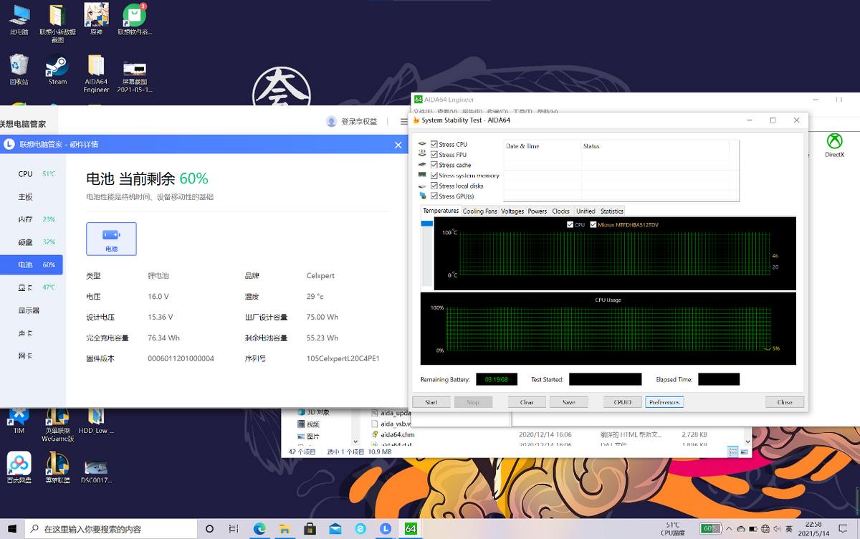Click the Stress GPU(s) graphics icon
The height and width of the screenshot is (539, 860).
pos(423,196)
